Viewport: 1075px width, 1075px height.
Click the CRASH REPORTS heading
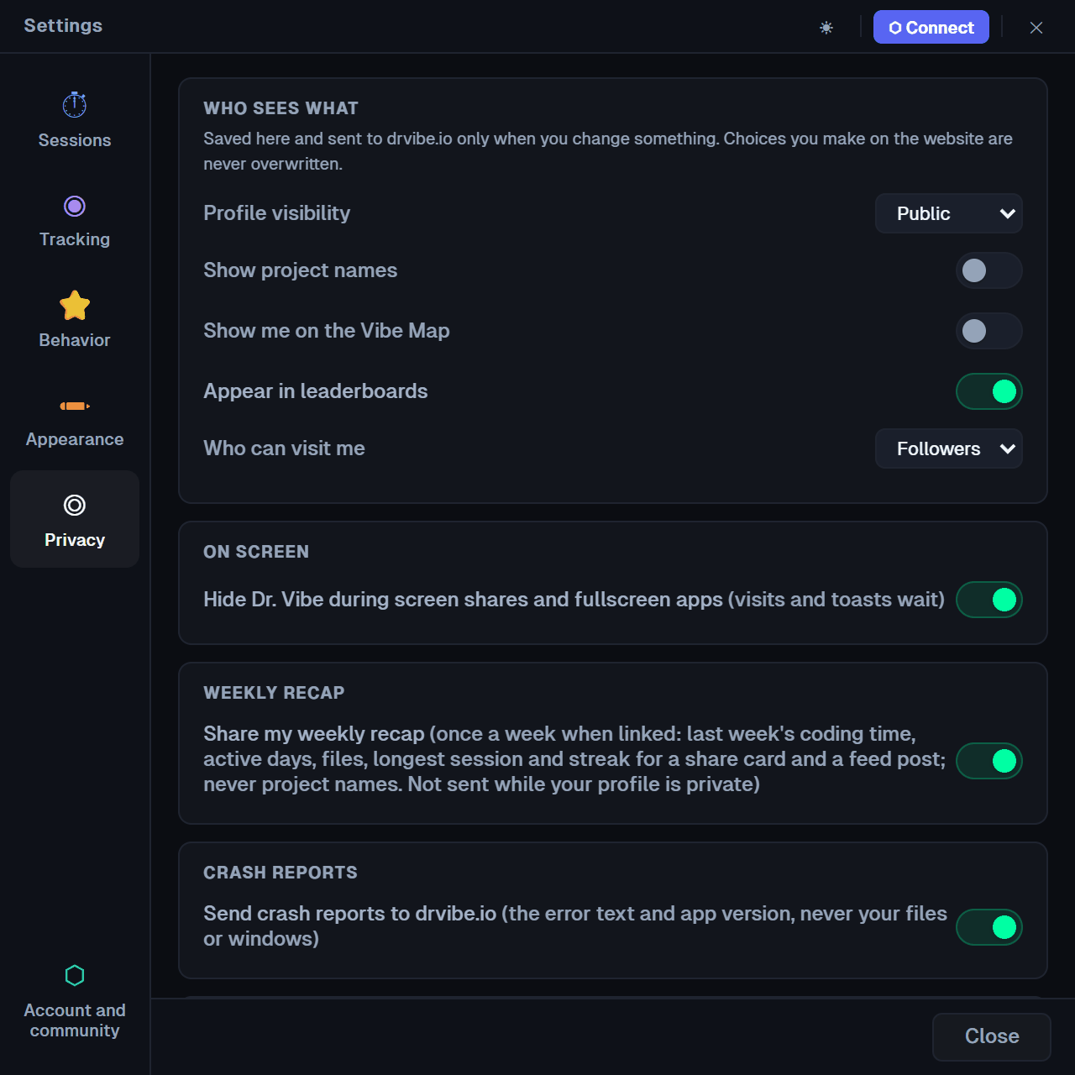point(281,873)
